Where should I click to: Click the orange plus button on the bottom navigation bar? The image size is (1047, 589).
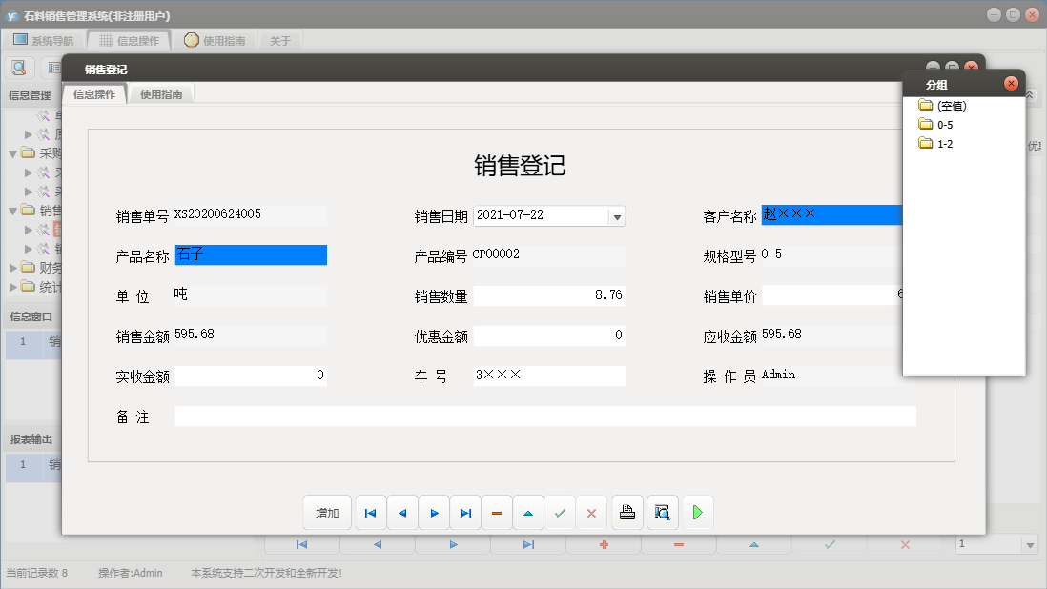[x=603, y=543]
